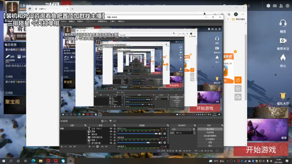
Task: Click 工作室模式 studio mode button
Action: pos(210,139)
